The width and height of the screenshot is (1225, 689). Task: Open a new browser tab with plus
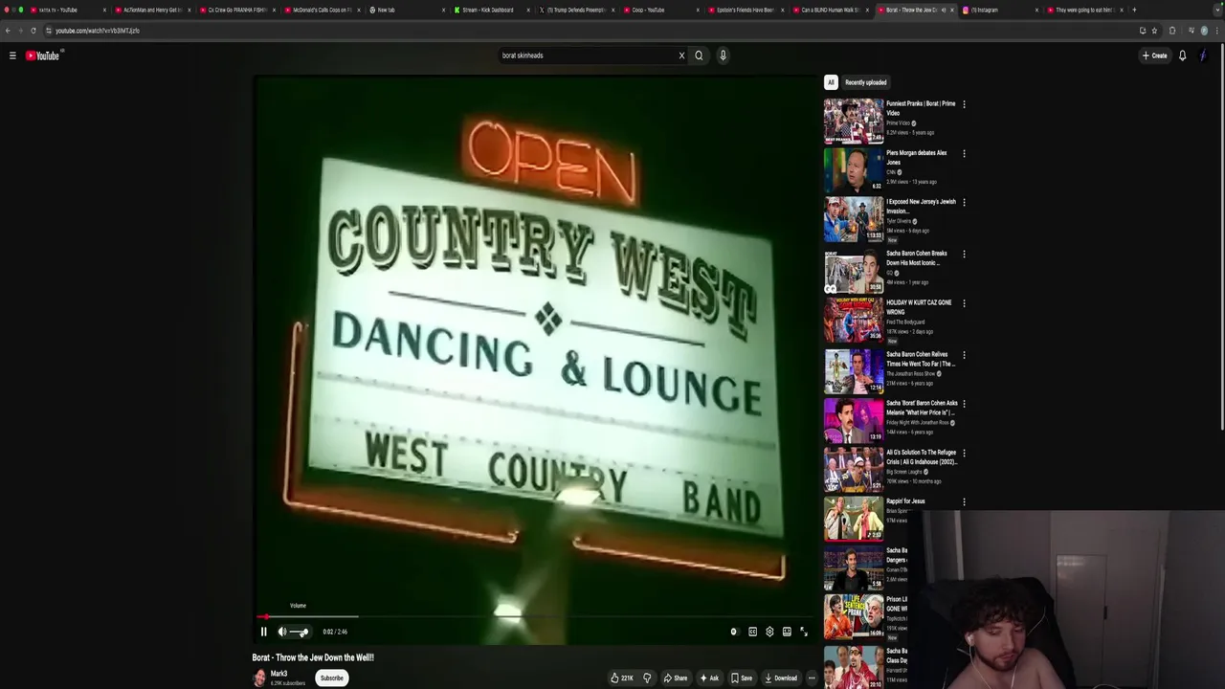1134,10
